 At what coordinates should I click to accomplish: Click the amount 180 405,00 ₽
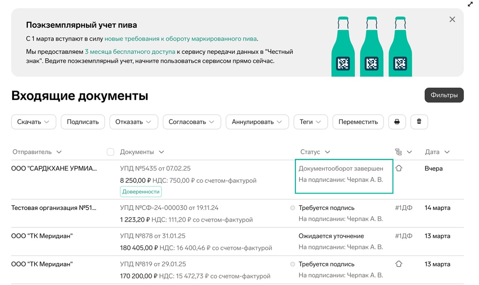point(139,248)
